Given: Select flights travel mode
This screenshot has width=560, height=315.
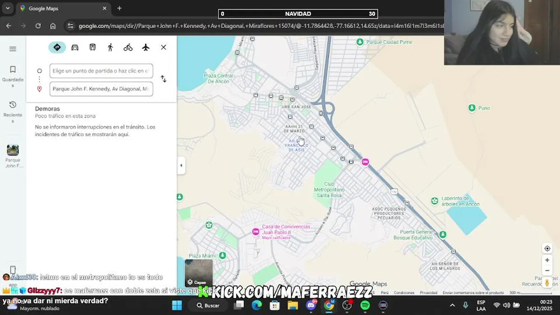Looking at the screenshot, I should pyautogui.click(x=146, y=47).
